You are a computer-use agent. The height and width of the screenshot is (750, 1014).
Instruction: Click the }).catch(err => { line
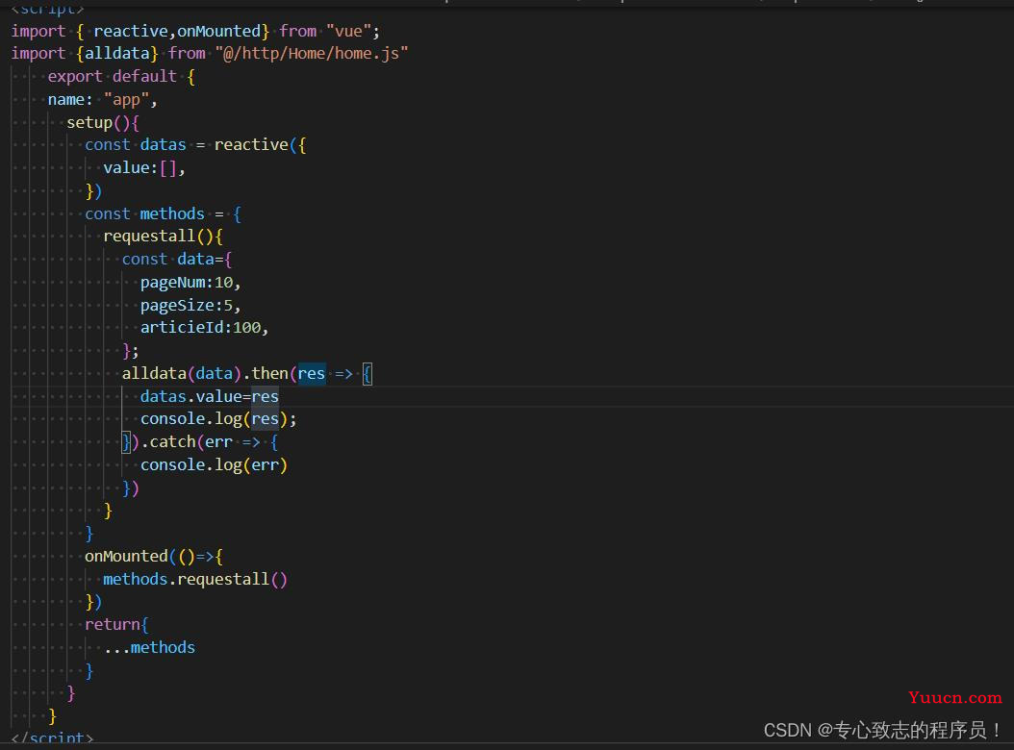(x=200, y=442)
